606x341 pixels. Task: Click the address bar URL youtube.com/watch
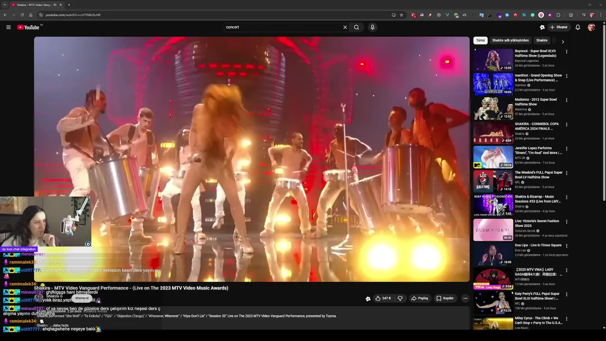(73, 15)
